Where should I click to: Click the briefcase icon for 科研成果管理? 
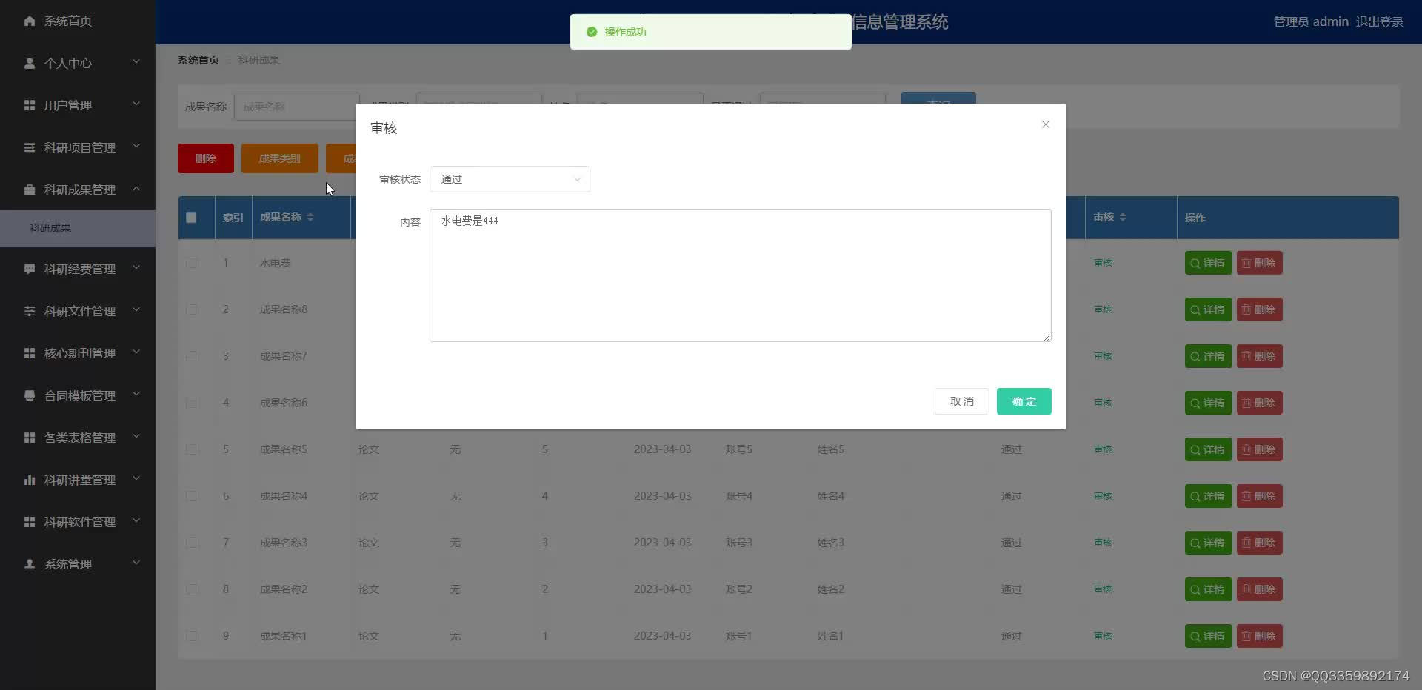(x=30, y=190)
